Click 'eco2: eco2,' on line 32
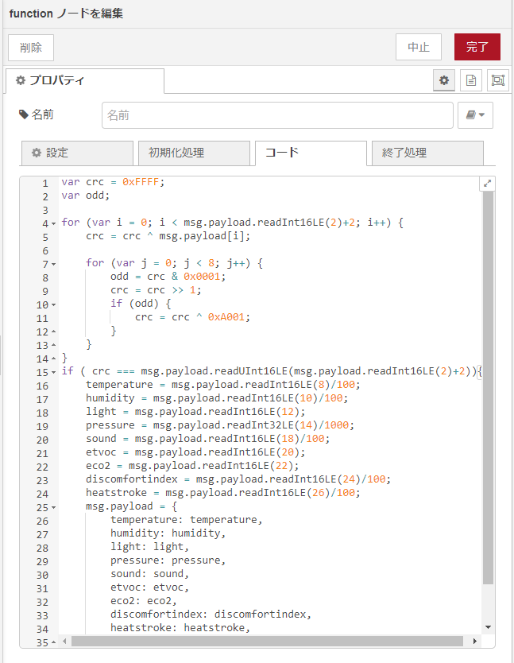Screen dimensions: 514x663 (144, 601)
